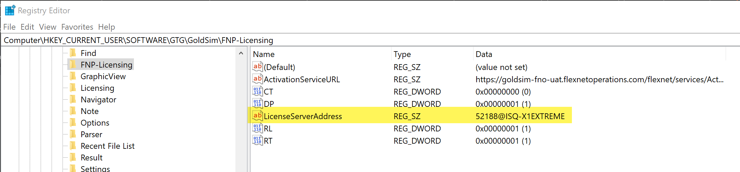Click the 52188@ISQ-X1EXTREME data cell
Screen dimensions: 740x172
(520, 116)
